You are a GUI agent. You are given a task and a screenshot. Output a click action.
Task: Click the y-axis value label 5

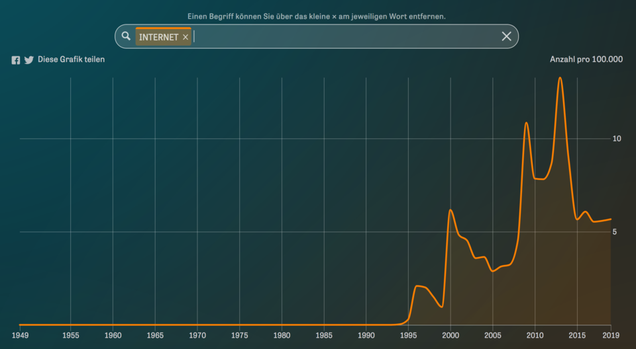coord(615,232)
